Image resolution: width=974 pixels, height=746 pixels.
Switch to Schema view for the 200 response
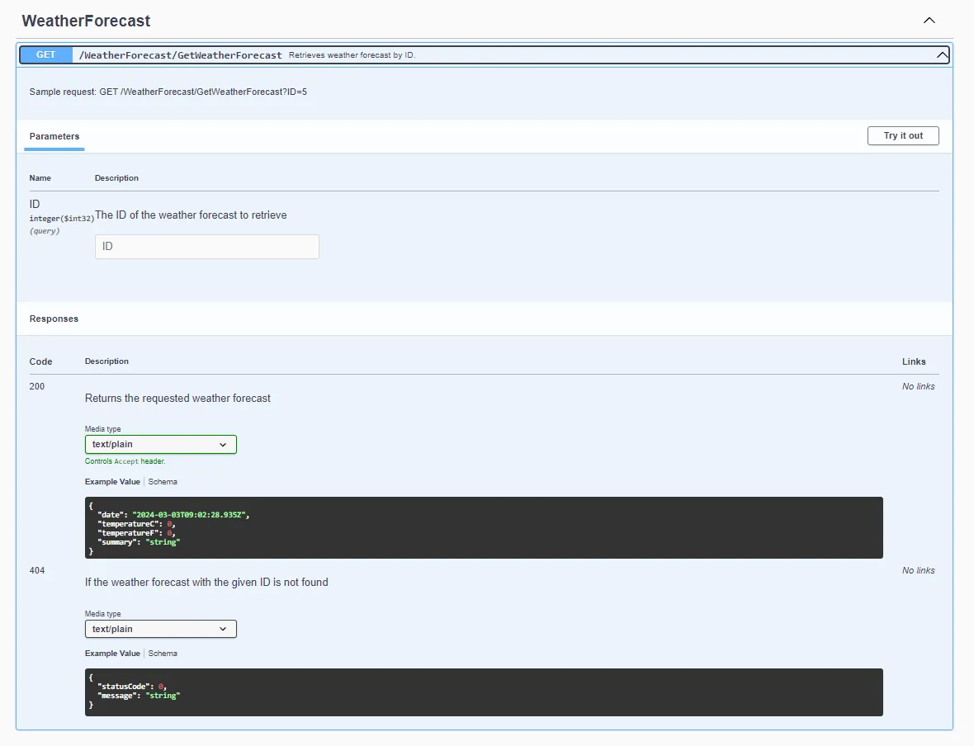163,482
